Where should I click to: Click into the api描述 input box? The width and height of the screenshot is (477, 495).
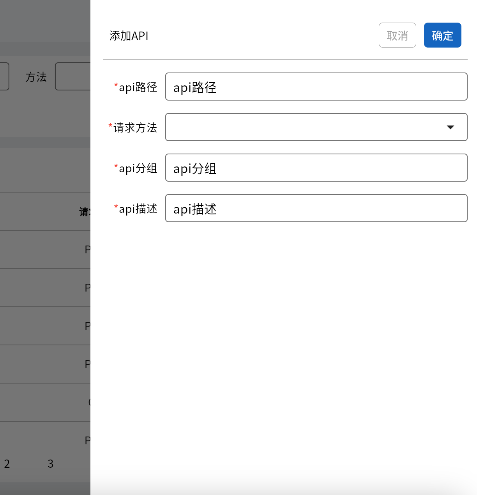[x=316, y=208]
